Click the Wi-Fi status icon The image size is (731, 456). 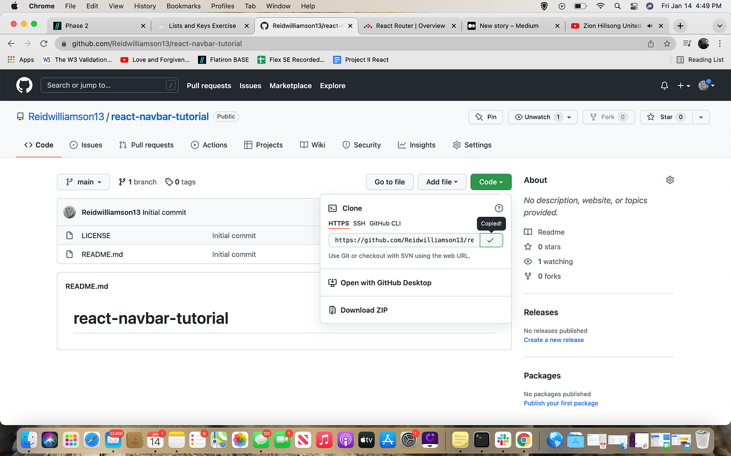(x=600, y=6)
